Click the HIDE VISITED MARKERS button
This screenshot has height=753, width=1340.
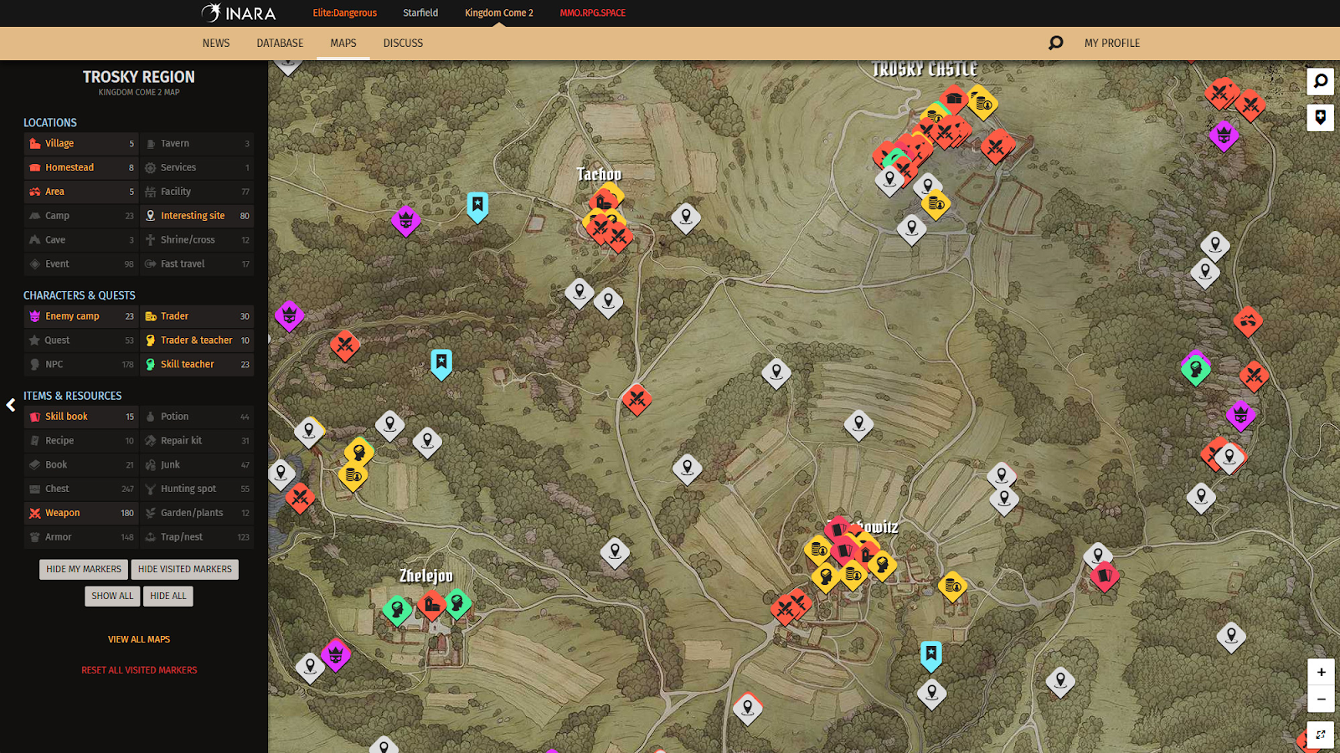coord(185,570)
